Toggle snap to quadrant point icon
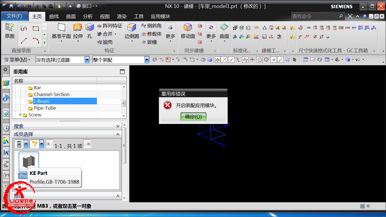 266,60
